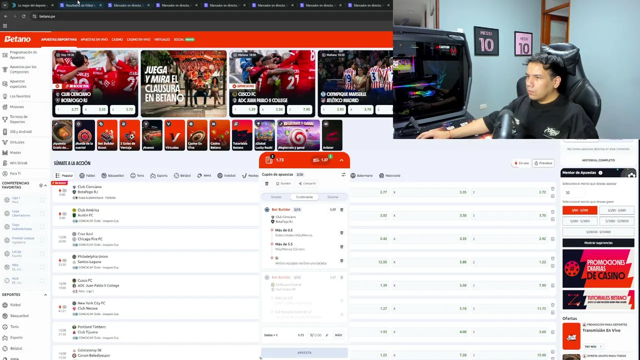Click Mostrar sugerencias button
This screenshot has height=360, width=640.
(598, 242)
